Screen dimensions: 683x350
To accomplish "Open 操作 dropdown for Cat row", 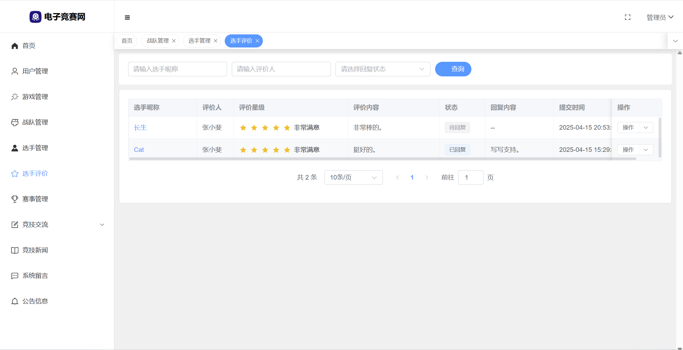I will [646, 150].
